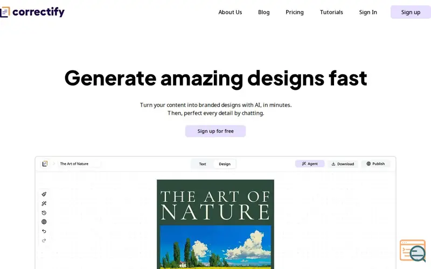
Task: Open the history clock icon
Action: coord(44,213)
